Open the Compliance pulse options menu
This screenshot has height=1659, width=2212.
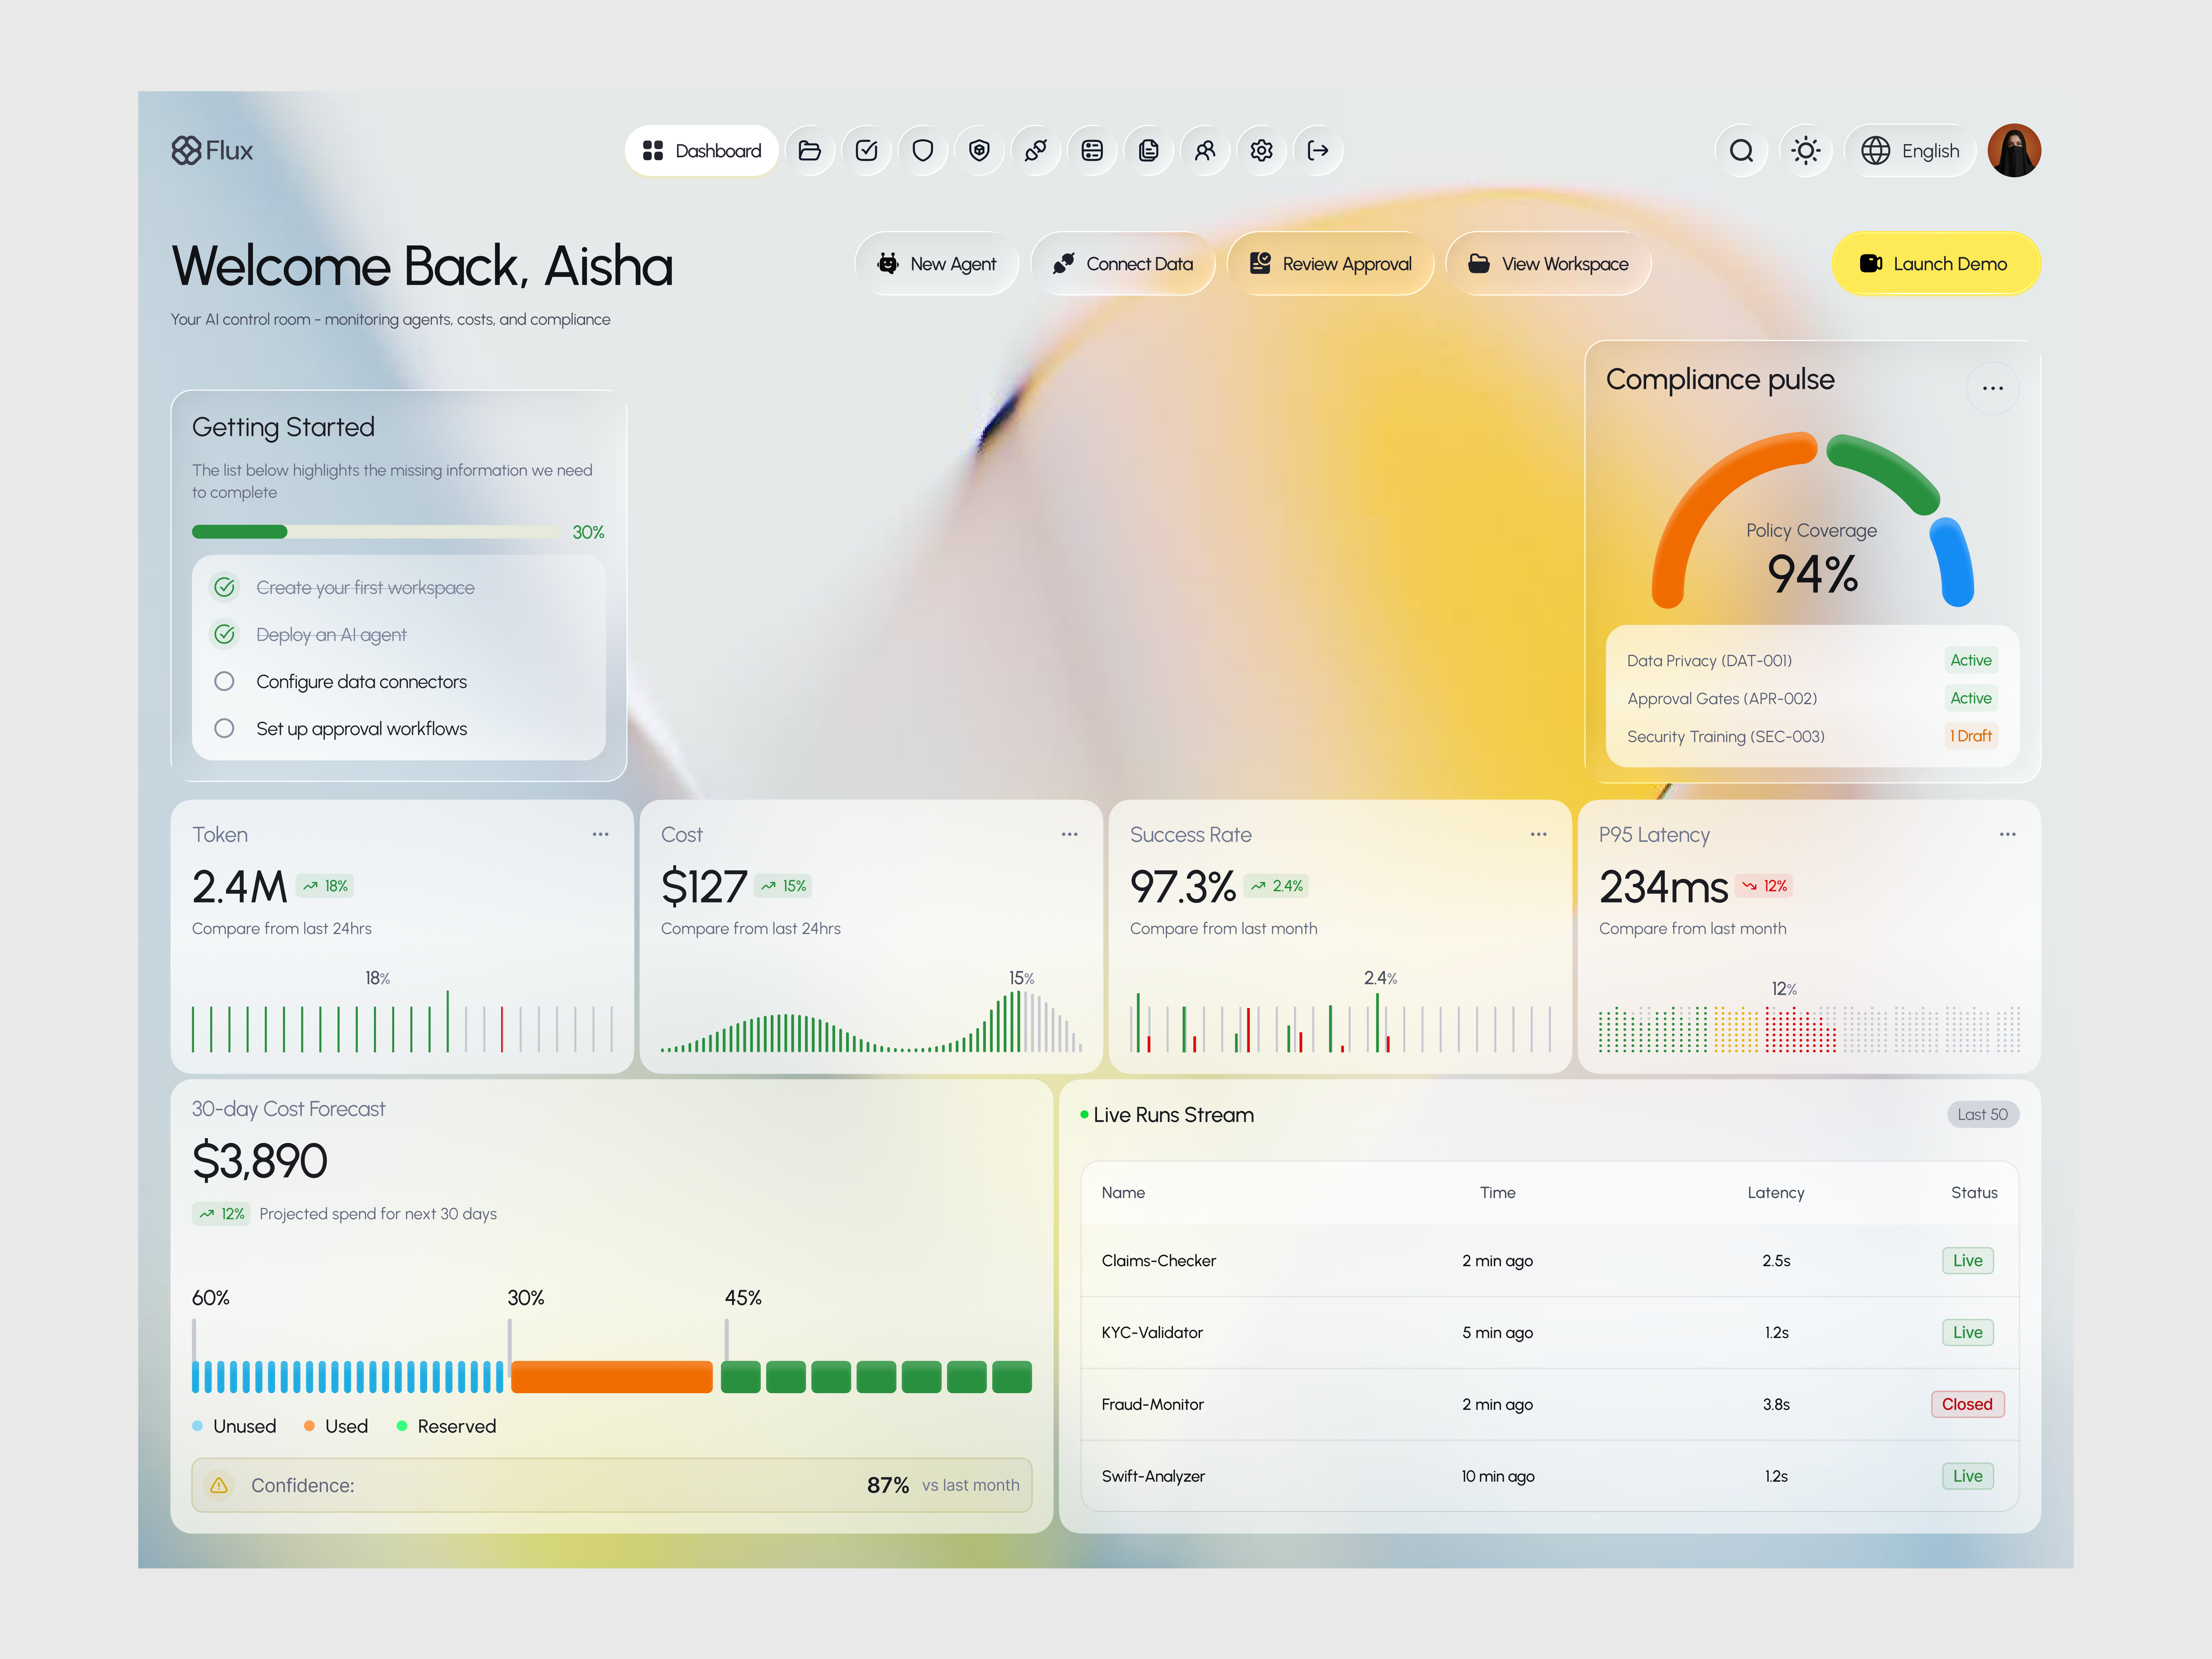[x=1993, y=388]
